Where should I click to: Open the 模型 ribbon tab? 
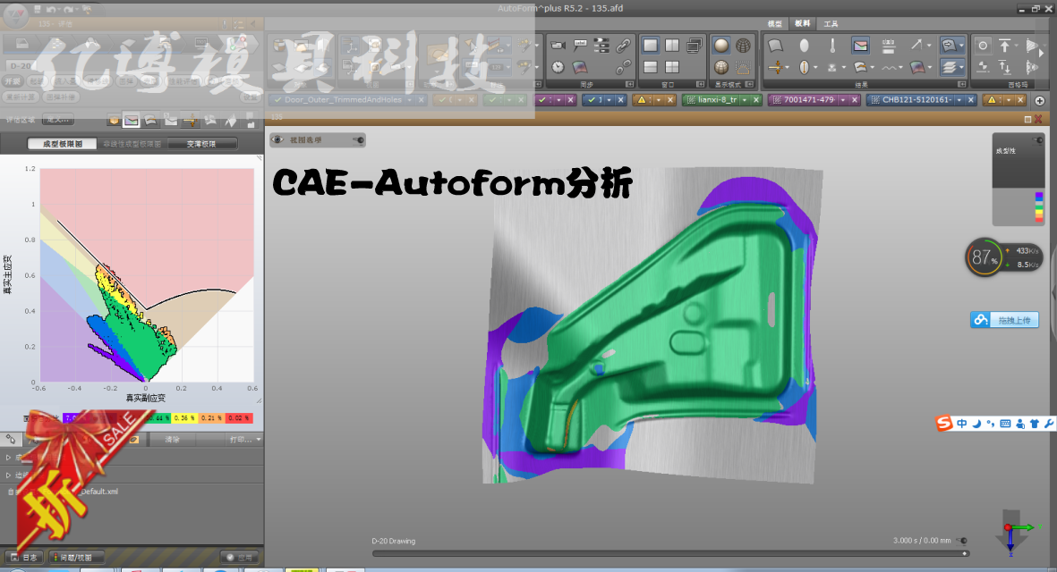[x=775, y=23]
